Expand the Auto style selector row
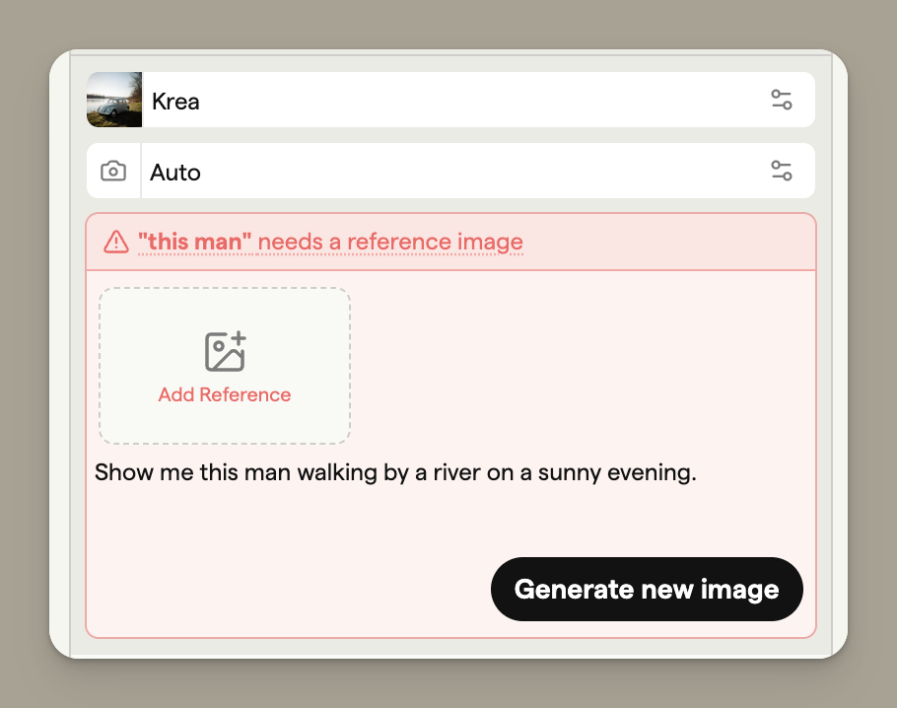 point(453,172)
